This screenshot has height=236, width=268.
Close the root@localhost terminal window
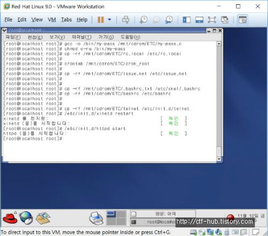click(x=220, y=31)
